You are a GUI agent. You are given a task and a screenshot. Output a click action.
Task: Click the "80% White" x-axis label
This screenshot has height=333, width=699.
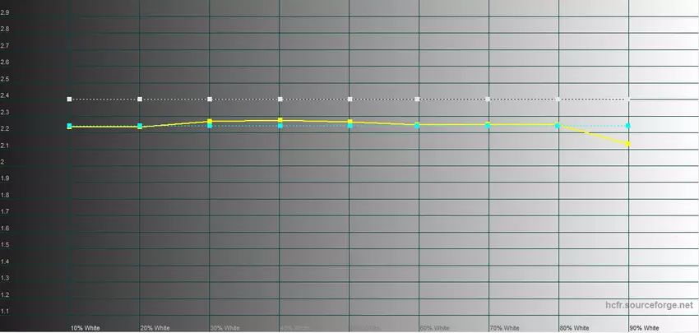point(574,327)
